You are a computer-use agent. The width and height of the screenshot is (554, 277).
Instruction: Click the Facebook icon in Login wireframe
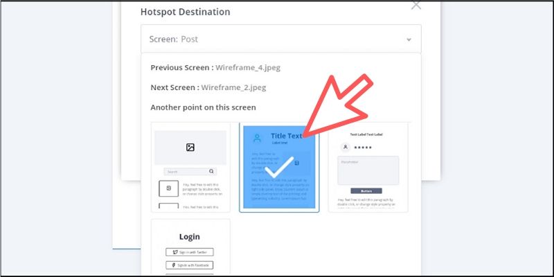pos(174,265)
